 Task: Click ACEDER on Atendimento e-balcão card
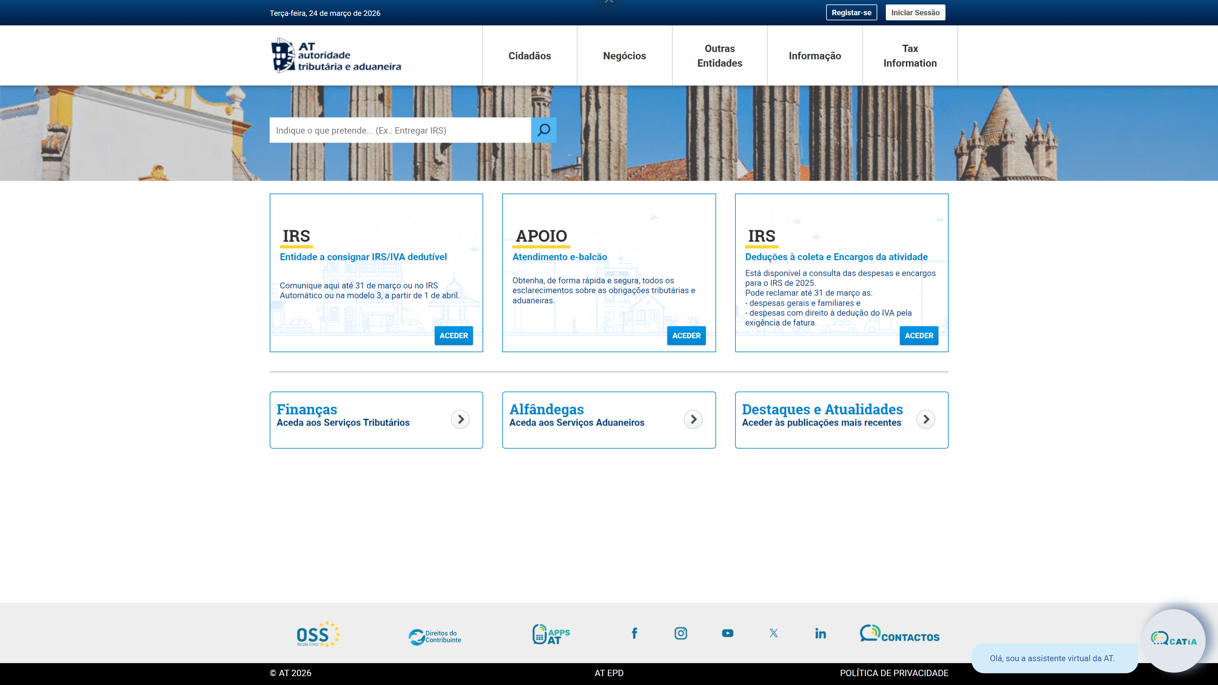[x=686, y=336]
